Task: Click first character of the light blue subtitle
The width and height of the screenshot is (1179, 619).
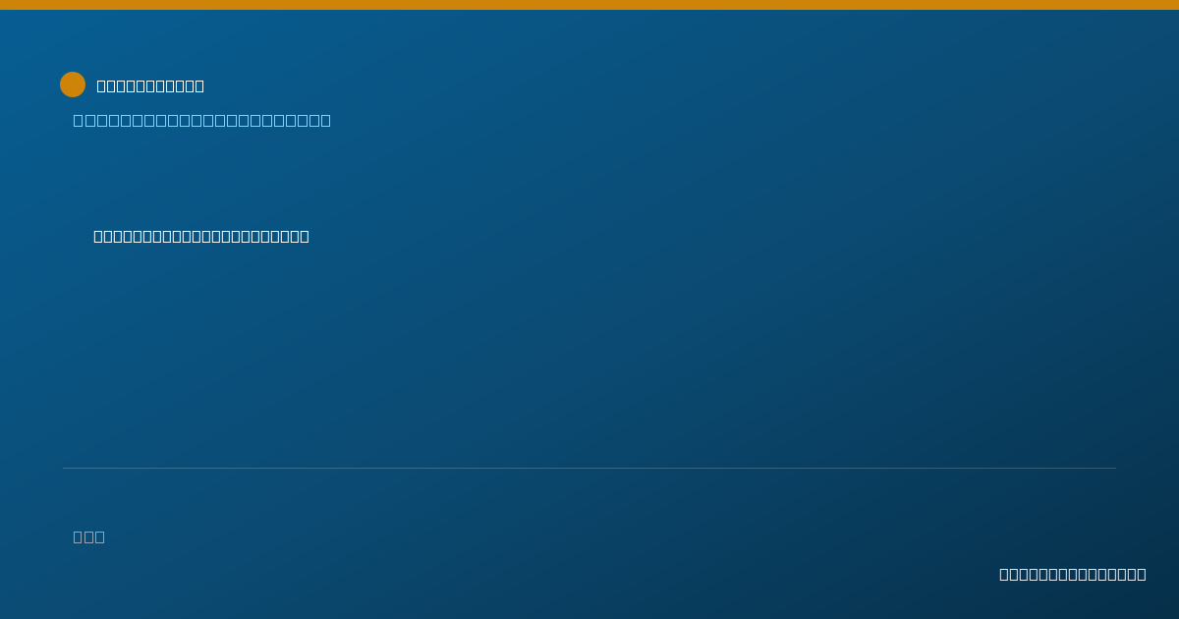Action: pos(79,120)
